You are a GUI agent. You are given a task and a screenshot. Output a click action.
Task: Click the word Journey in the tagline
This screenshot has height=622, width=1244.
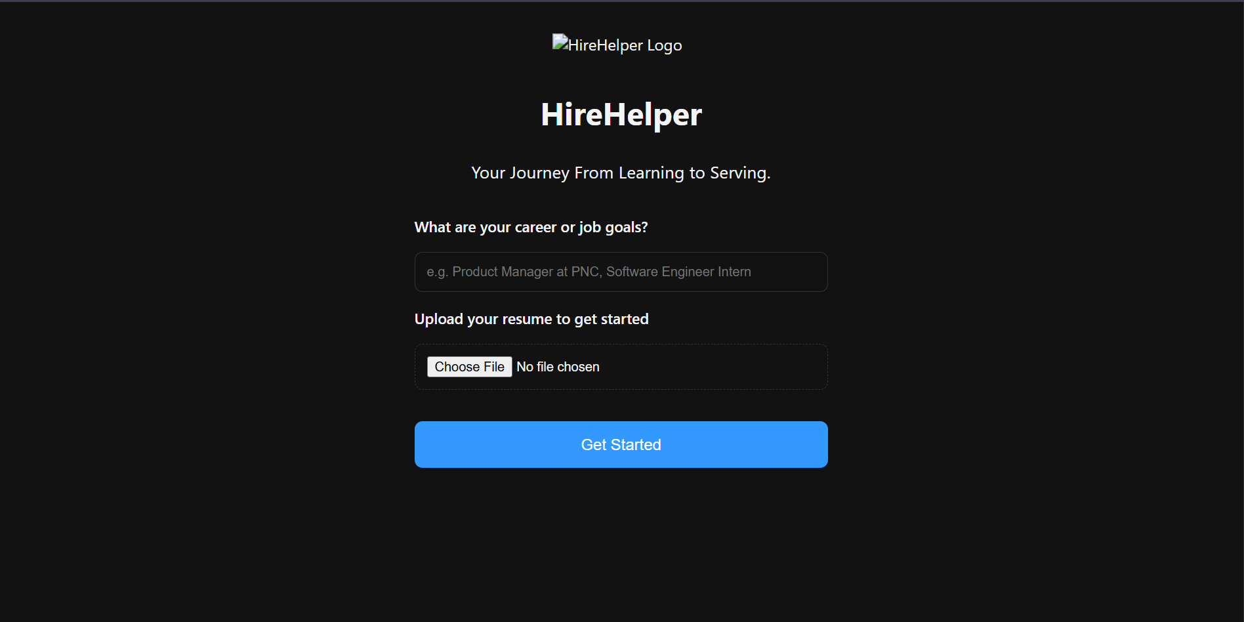[539, 173]
